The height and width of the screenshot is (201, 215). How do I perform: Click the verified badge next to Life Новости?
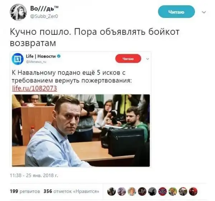[59, 56]
